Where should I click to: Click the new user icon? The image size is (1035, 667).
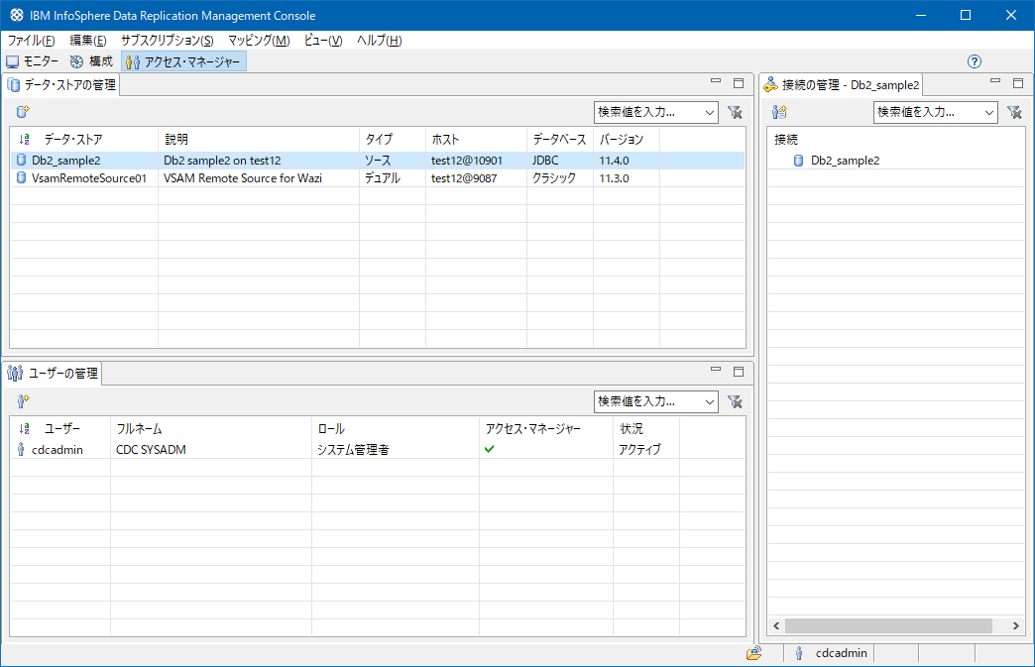(23, 400)
